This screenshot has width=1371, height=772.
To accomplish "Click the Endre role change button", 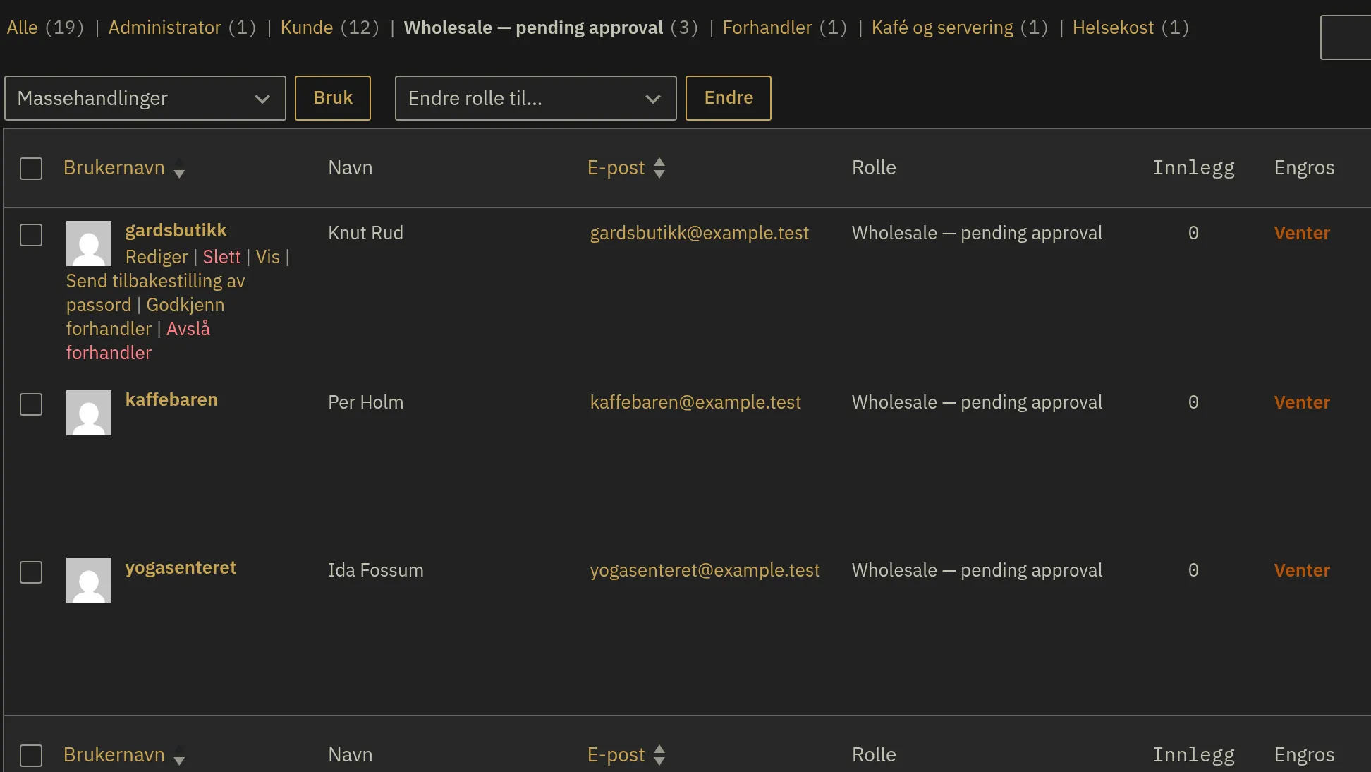I will tap(729, 98).
